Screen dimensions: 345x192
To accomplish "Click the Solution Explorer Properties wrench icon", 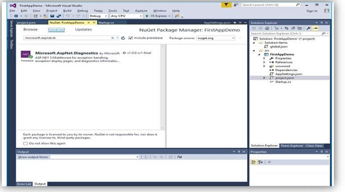I will click(x=308, y=28).
